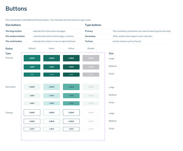Image resolution: width=183 pixels, height=151 pixels.
Task: Click the medium Tertiary Default outlined button
Action: (x=32, y=121)
